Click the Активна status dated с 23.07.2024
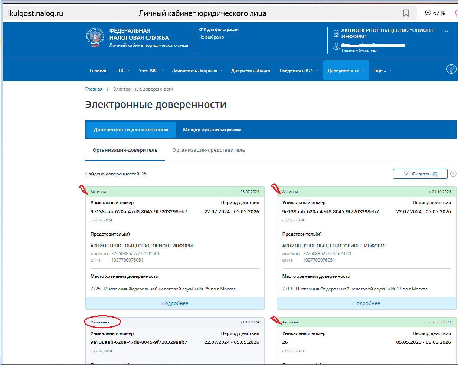 (98, 192)
